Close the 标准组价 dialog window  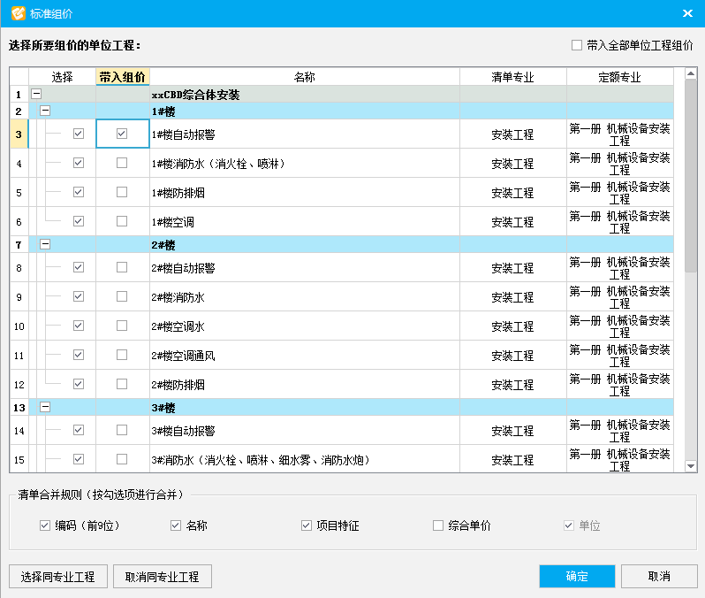pyautogui.click(x=687, y=13)
